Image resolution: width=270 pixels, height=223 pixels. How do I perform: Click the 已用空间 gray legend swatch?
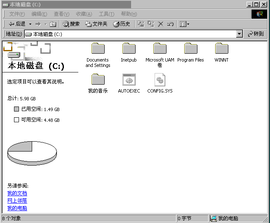[x=16, y=109]
